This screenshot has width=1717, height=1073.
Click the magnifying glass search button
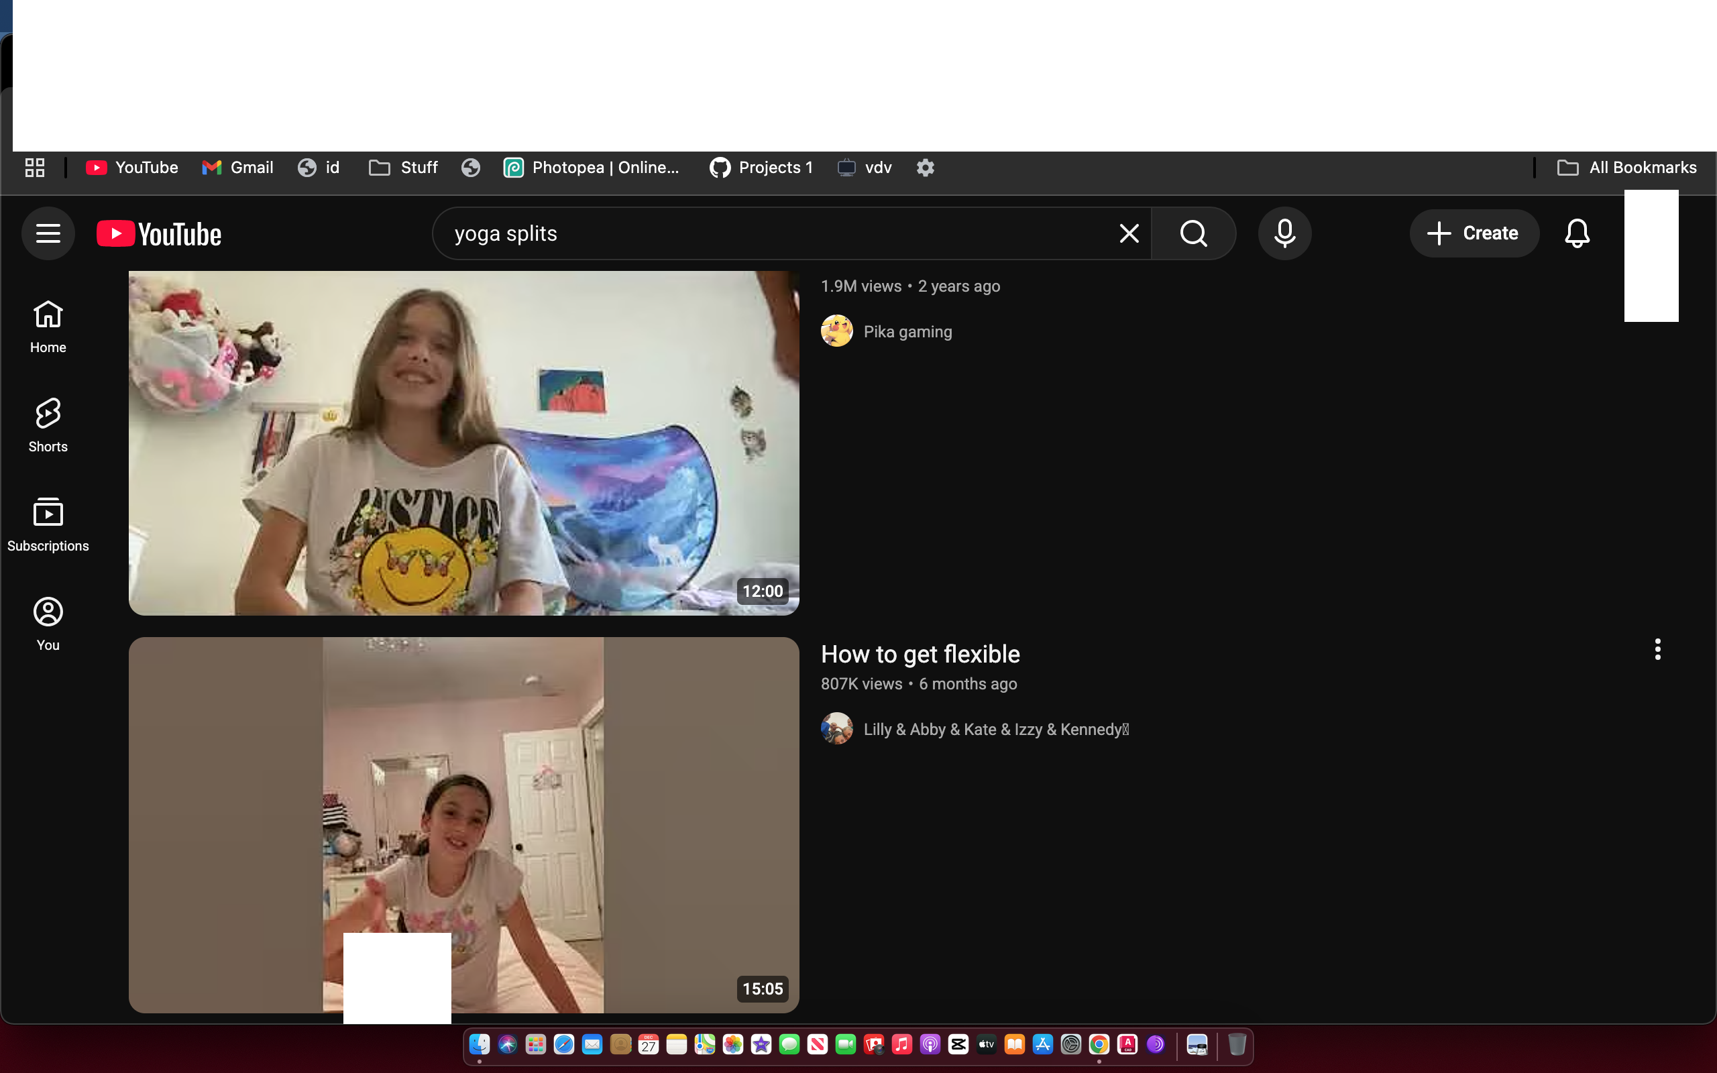tap(1193, 233)
